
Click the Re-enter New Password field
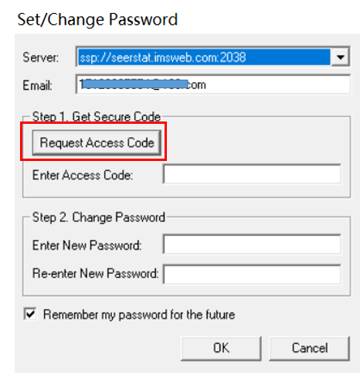pos(252,274)
